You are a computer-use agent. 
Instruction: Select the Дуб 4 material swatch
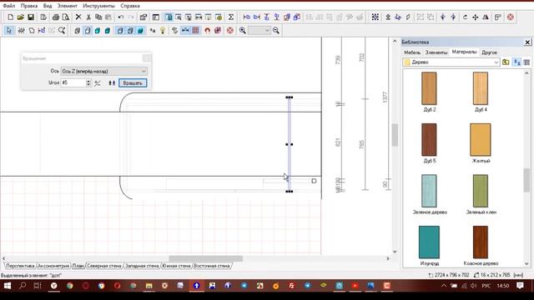point(481,88)
